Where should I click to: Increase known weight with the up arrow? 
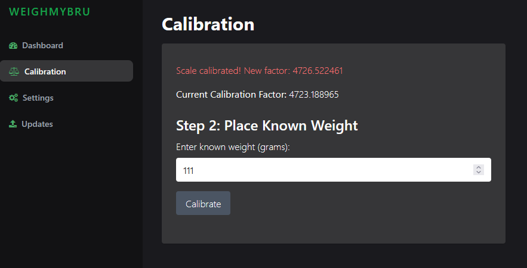pos(478,167)
